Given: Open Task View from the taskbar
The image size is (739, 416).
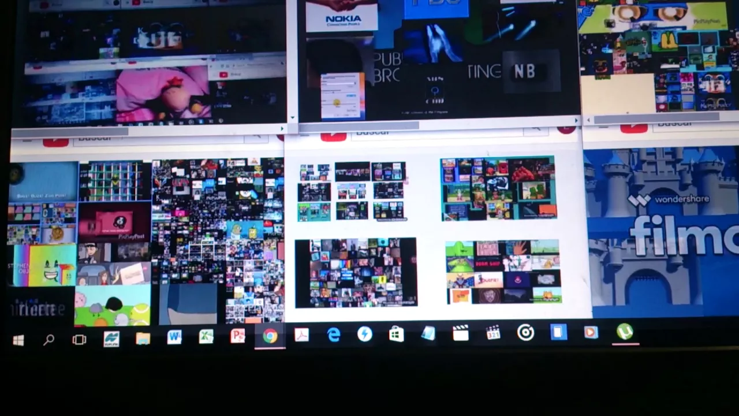Looking at the screenshot, I should tap(79, 339).
